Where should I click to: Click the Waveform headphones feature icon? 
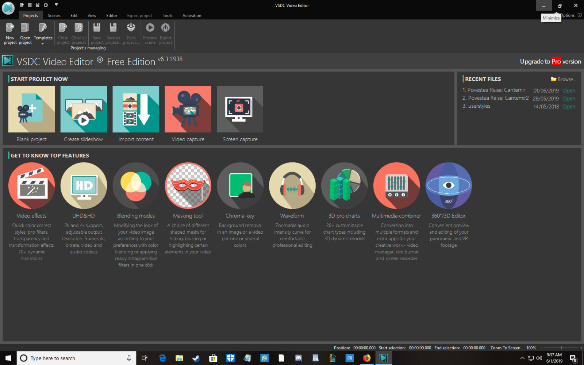coord(292,186)
